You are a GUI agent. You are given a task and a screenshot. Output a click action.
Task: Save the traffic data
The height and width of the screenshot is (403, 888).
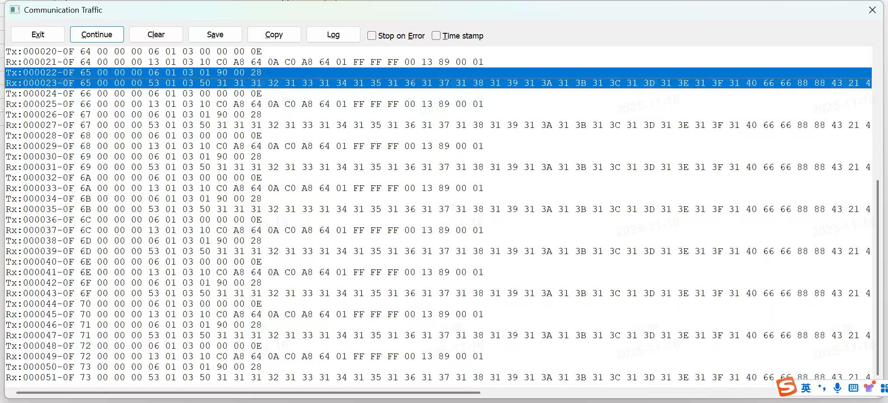215,34
